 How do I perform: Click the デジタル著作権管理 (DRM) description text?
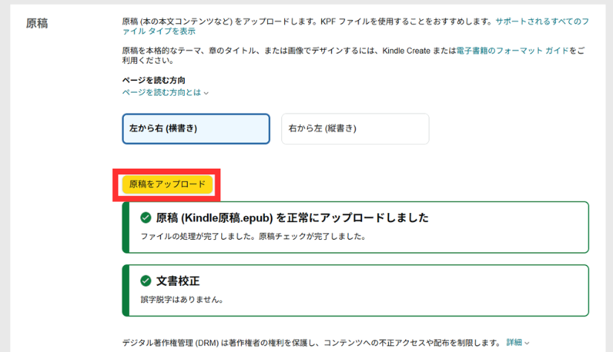(312, 343)
